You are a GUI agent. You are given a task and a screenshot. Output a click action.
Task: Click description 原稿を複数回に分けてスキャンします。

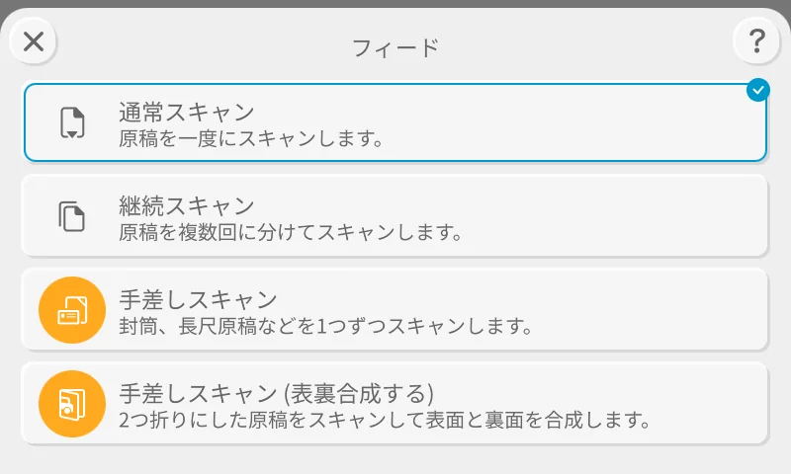click(x=291, y=233)
